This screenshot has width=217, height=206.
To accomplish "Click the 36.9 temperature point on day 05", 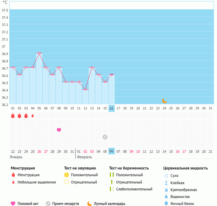I will click(x=39, y=53).
